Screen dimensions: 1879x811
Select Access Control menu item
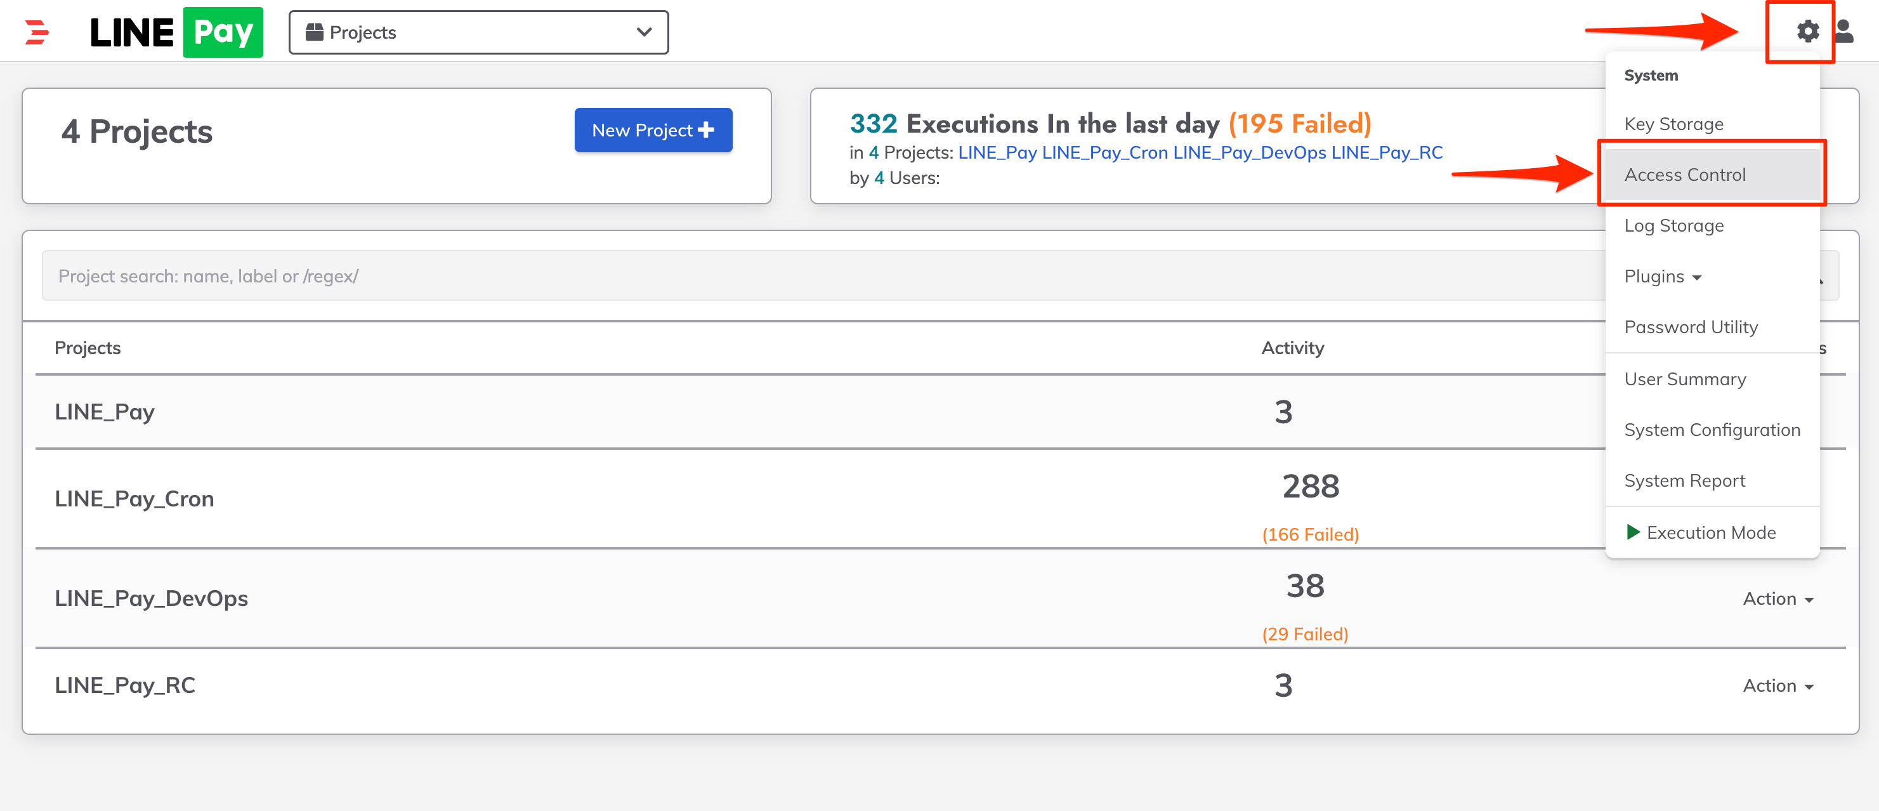coord(1712,175)
